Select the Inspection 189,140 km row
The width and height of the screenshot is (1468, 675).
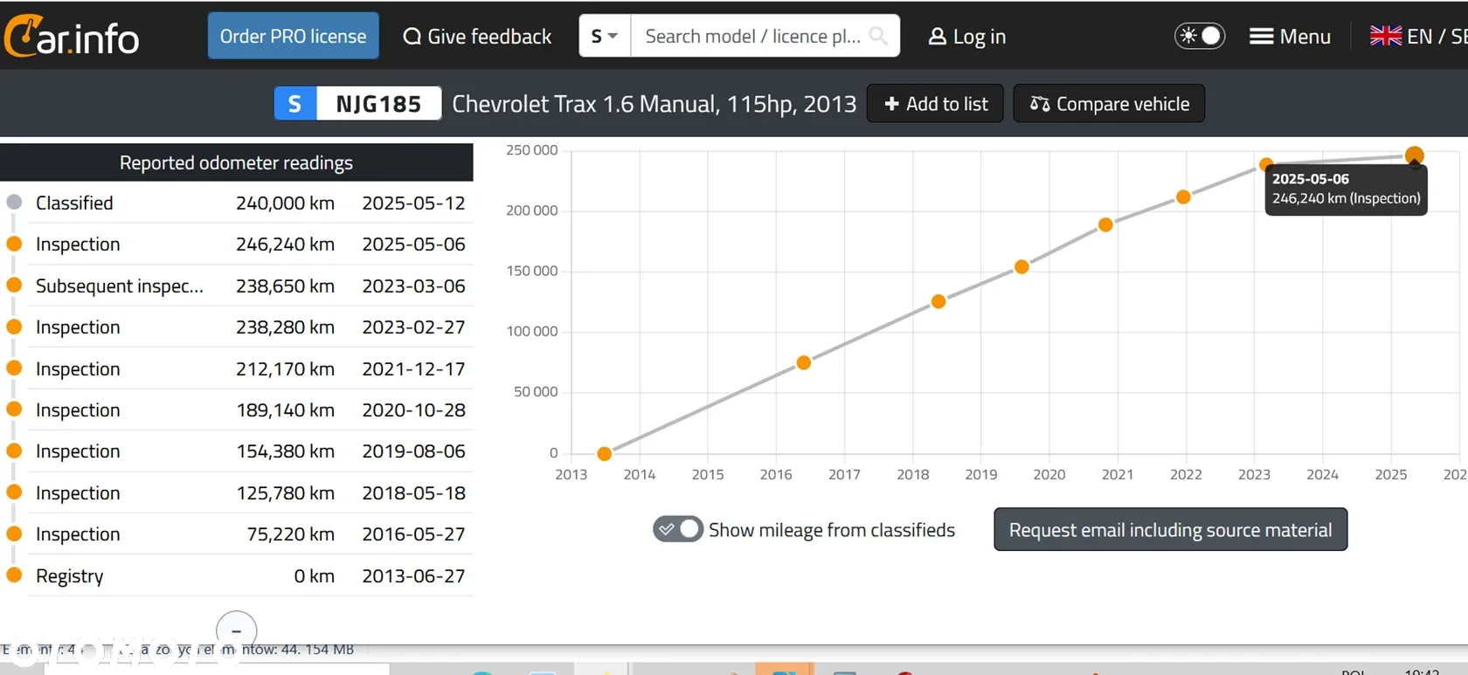tap(237, 410)
